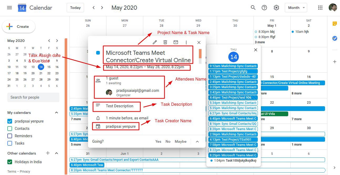The image size is (340, 175).
Task: Select May 21 in mini calendar
Action: 41,73
